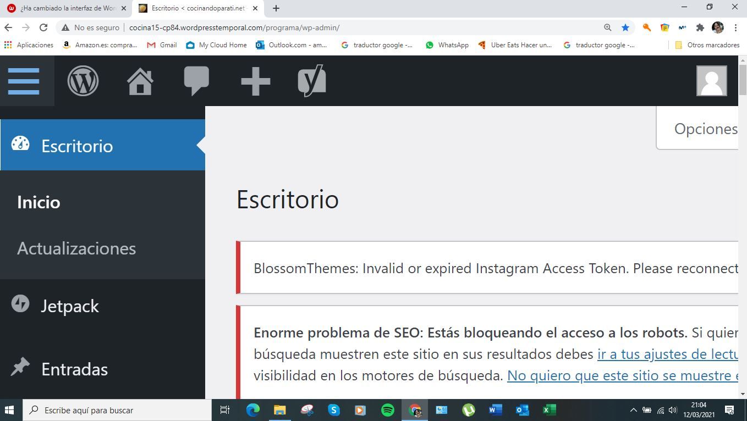Open a new browser tab
Screen dimensions: 747x421
tap(276, 8)
